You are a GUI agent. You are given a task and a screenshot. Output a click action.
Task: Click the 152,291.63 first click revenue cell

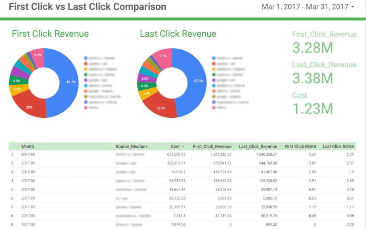click(x=222, y=172)
